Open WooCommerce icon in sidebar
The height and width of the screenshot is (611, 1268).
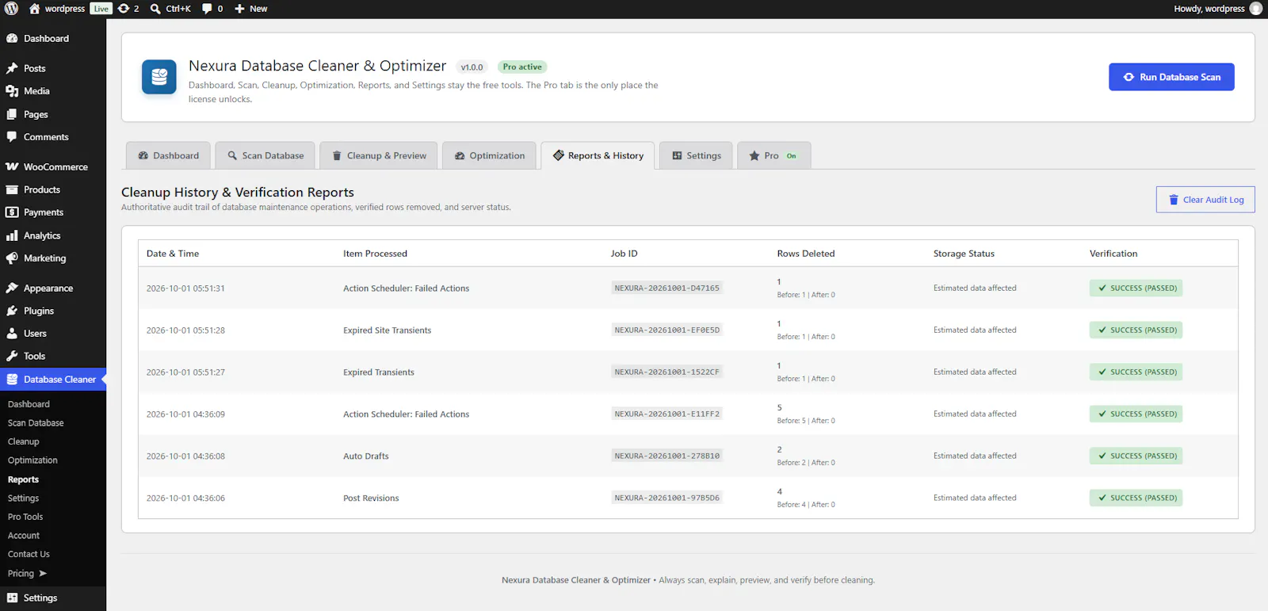pyautogui.click(x=12, y=167)
